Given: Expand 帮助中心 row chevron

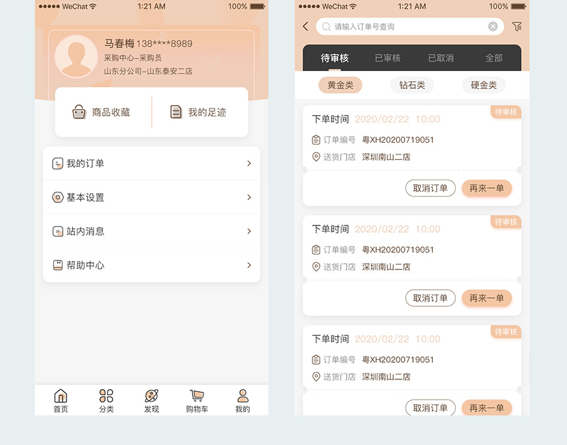Looking at the screenshot, I should pyautogui.click(x=249, y=265).
